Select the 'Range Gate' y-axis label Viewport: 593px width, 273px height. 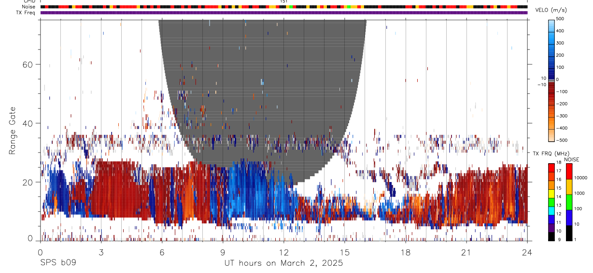click(x=13, y=131)
